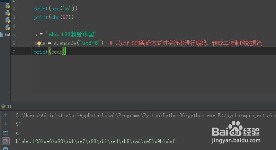Click line number 6 in the gutter
The height and width of the screenshot is (150, 276).
coord(14,43)
